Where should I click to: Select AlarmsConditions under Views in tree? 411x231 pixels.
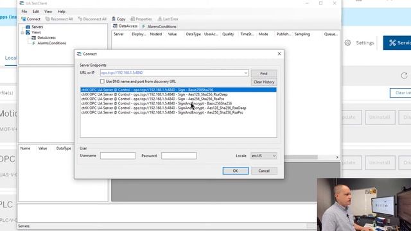tap(51, 43)
